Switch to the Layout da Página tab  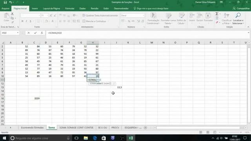pyautogui.click(x=51, y=9)
